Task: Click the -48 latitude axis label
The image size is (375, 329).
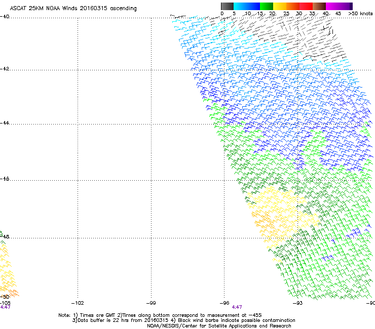Action: click(x=5, y=236)
